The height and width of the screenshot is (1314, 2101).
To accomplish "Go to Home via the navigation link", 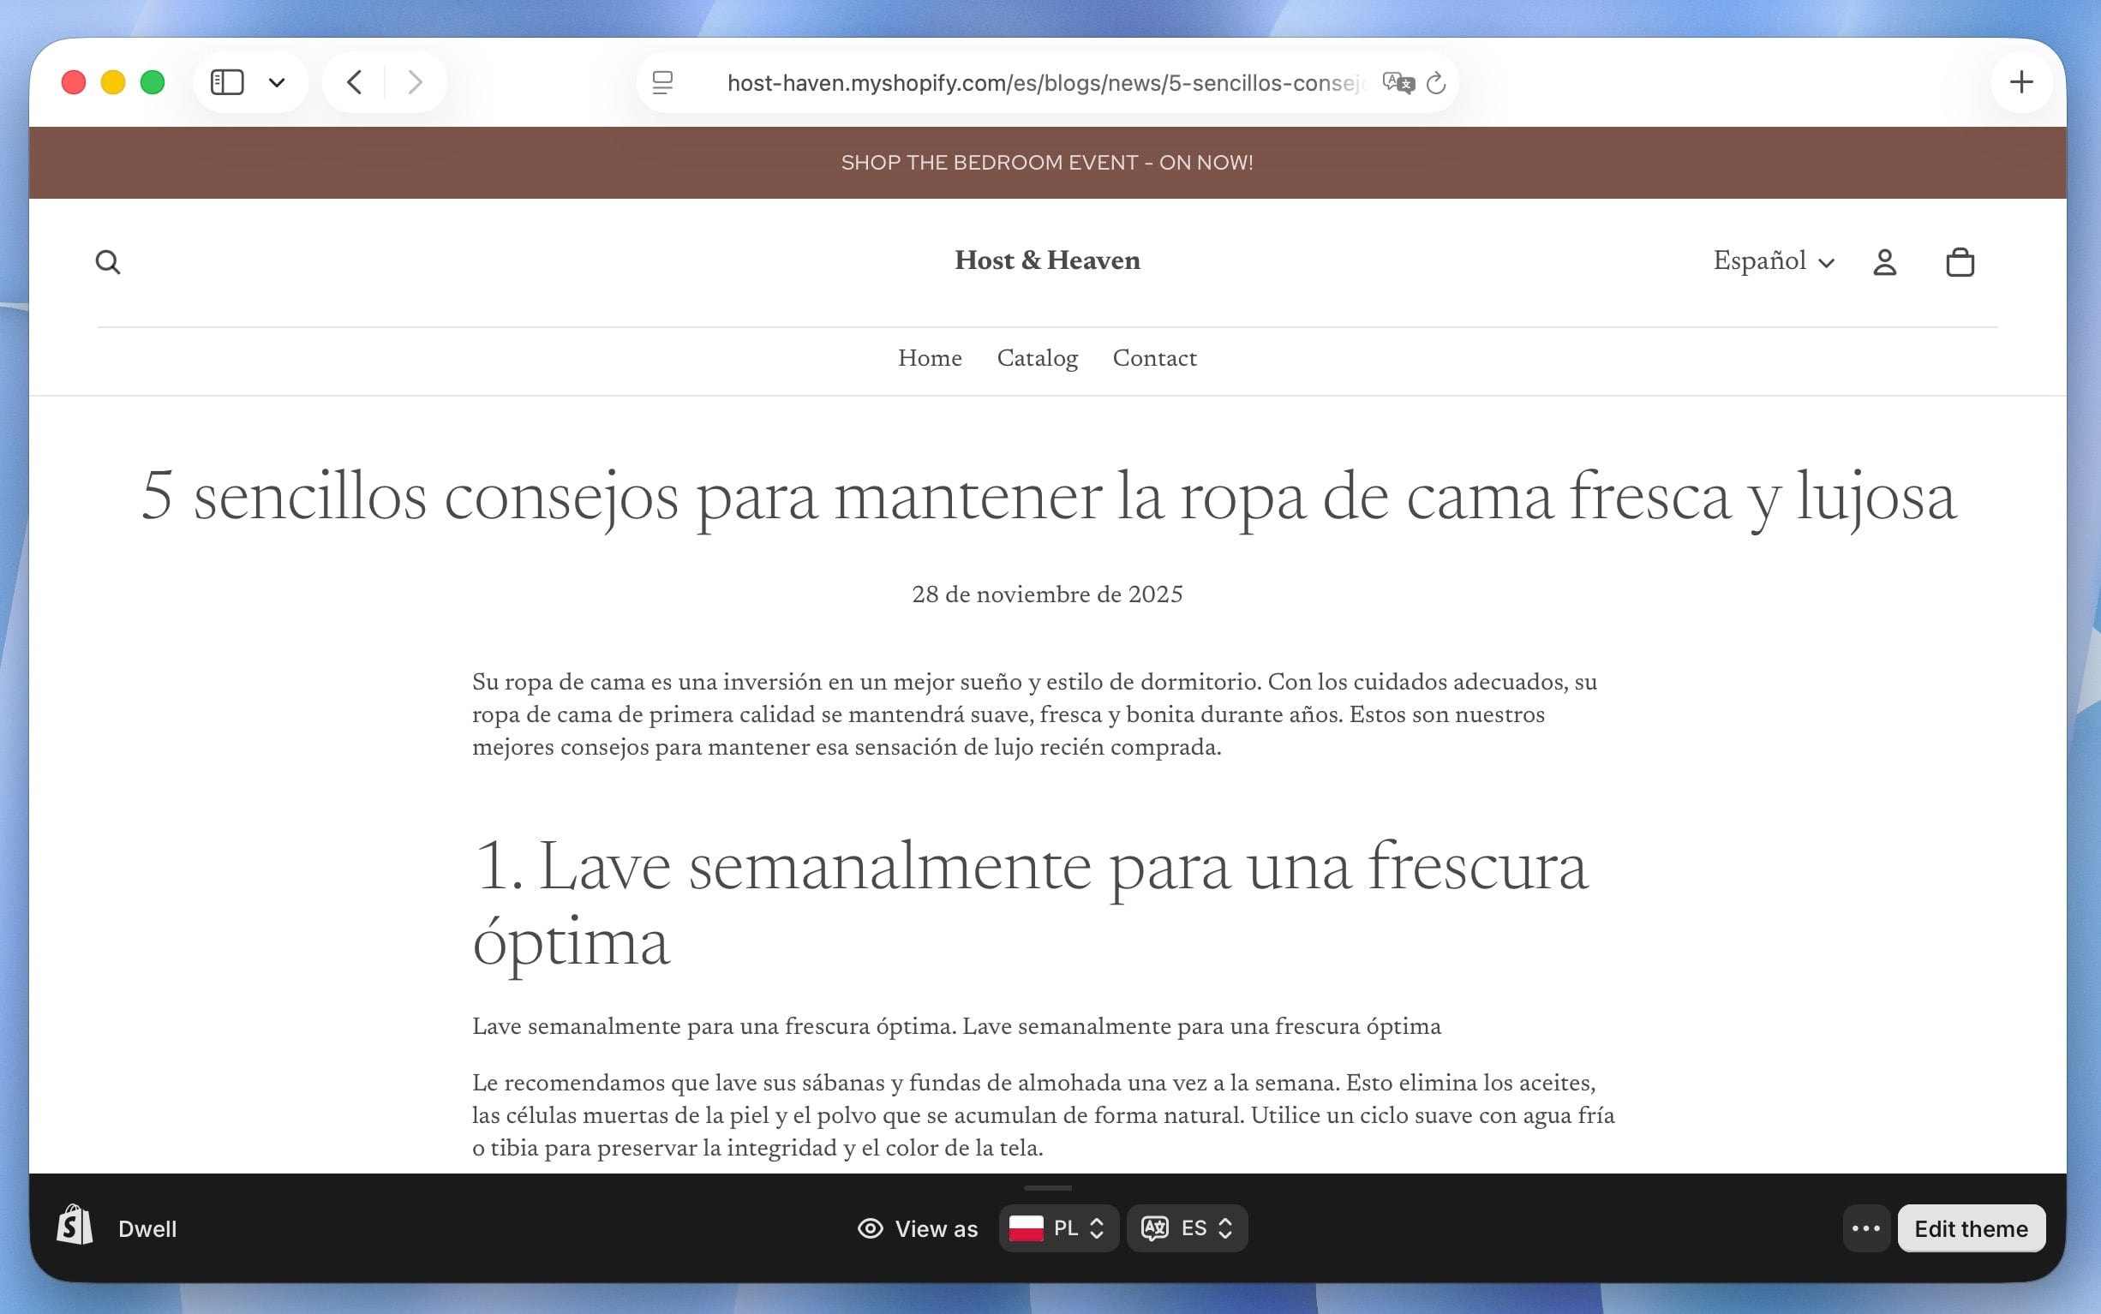I will tap(929, 358).
